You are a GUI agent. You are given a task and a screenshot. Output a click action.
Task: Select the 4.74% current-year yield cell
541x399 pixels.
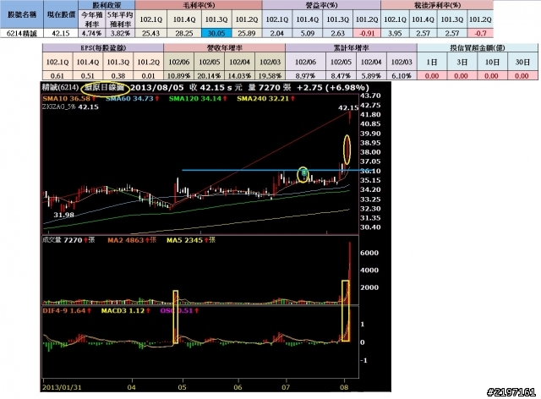coord(92,34)
